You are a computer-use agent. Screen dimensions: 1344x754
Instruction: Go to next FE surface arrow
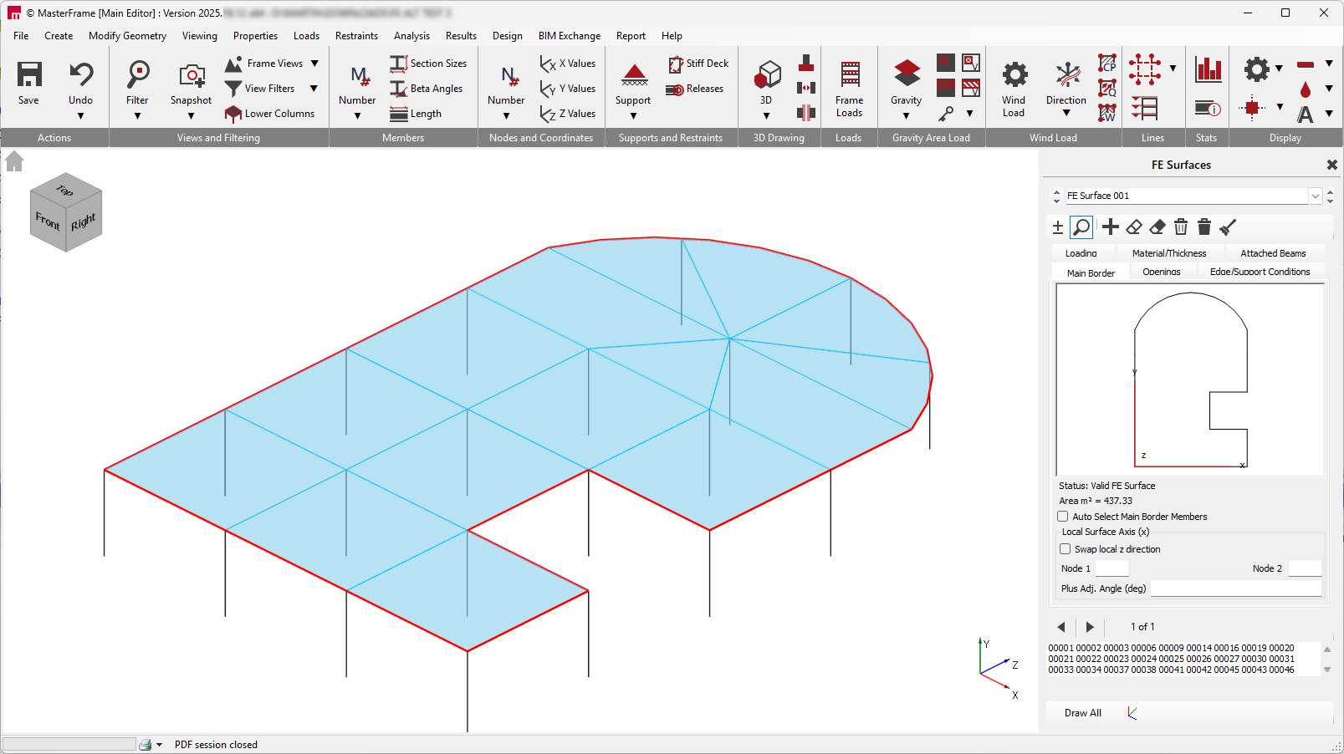click(x=1090, y=627)
